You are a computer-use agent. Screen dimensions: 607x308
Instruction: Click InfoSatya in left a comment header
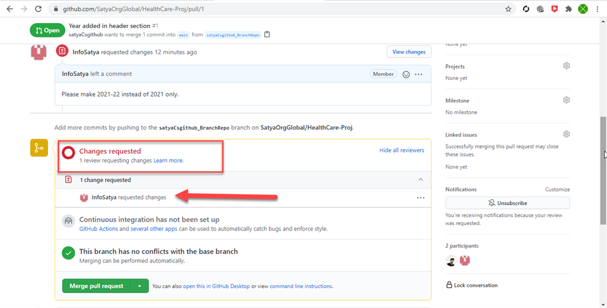coord(75,74)
